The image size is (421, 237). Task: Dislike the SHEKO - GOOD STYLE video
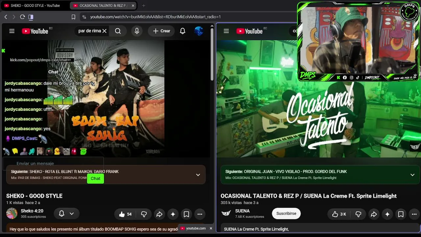(x=144, y=214)
